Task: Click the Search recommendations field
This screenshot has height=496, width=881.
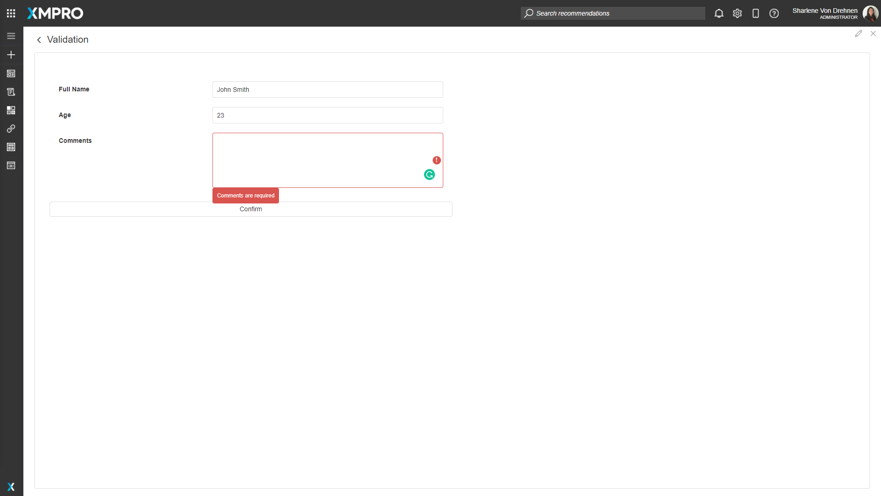Action: (x=613, y=13)
